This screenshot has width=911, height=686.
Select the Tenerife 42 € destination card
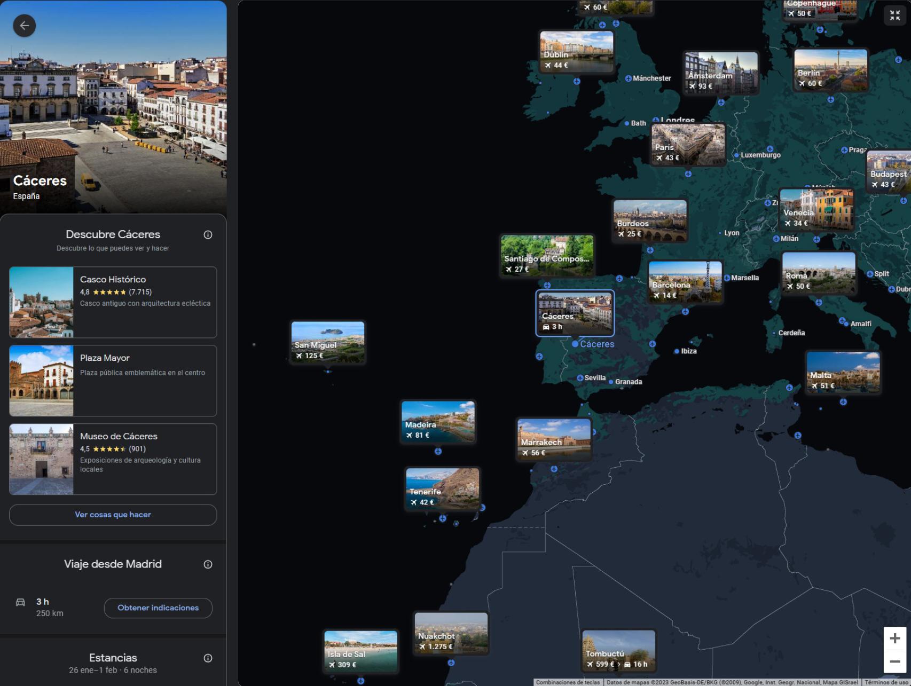coord(443,489)
